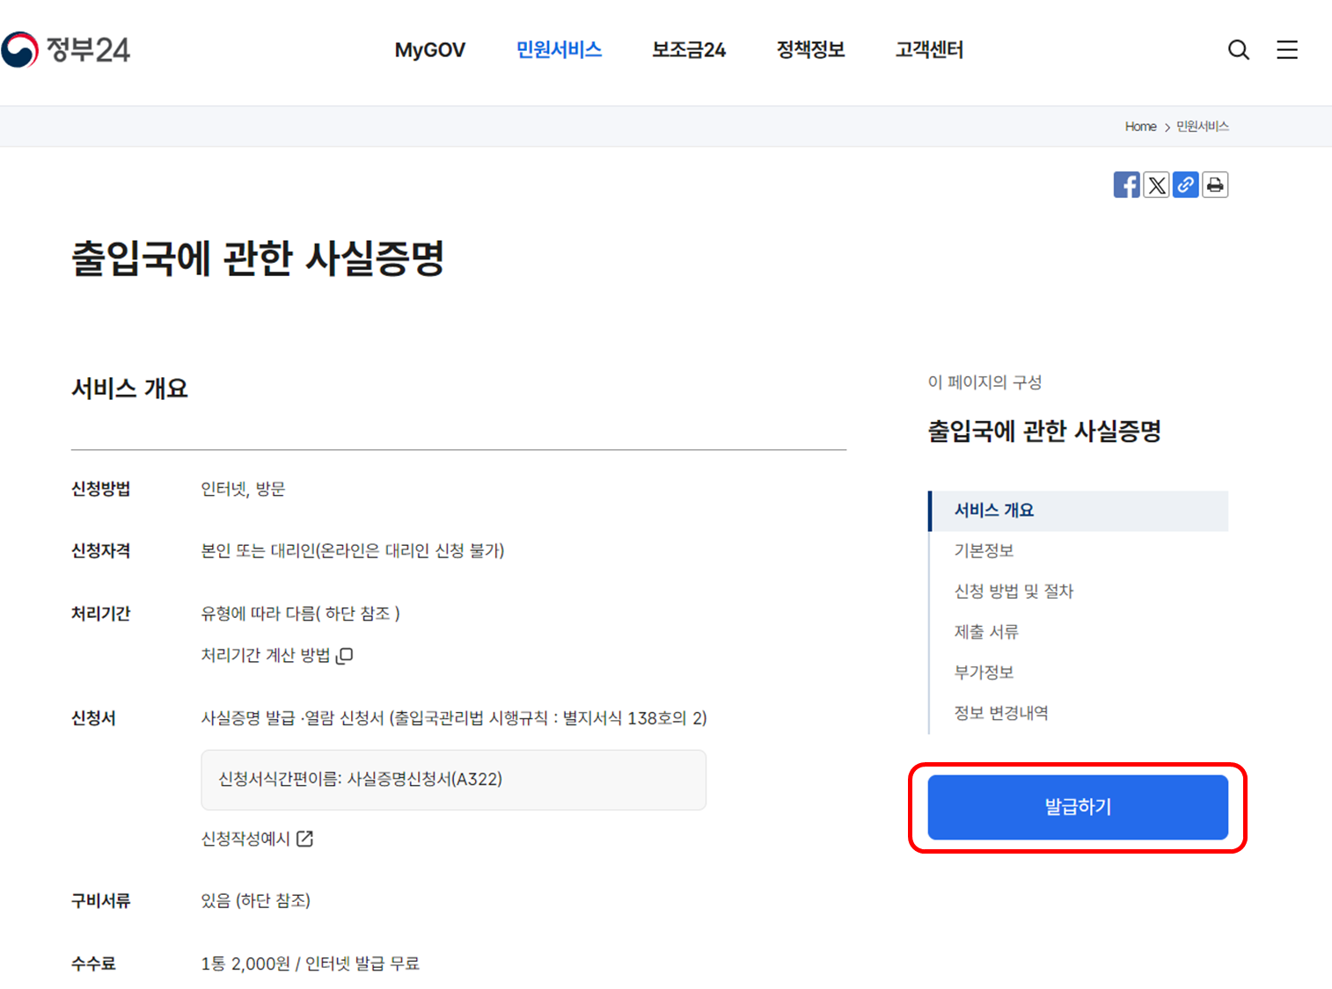Image resolution: width=1332 pixels, height=989 pixels.
Task: Open 처리기간 계산 방법 popup icon
Action: 345,655
